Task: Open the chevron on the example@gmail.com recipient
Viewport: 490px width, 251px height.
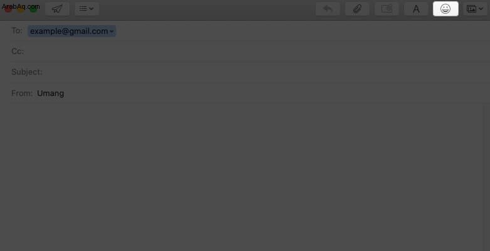Action: [112, 31]
